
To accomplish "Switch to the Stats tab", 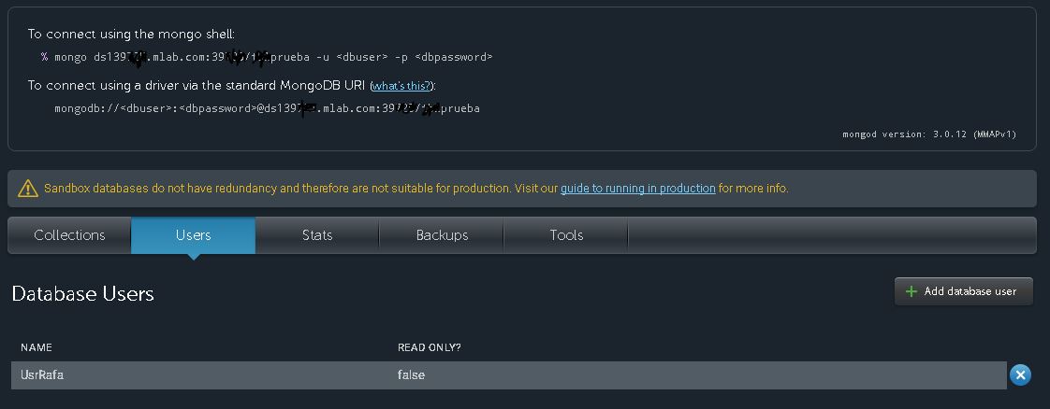I will click(x=317, y=235).
